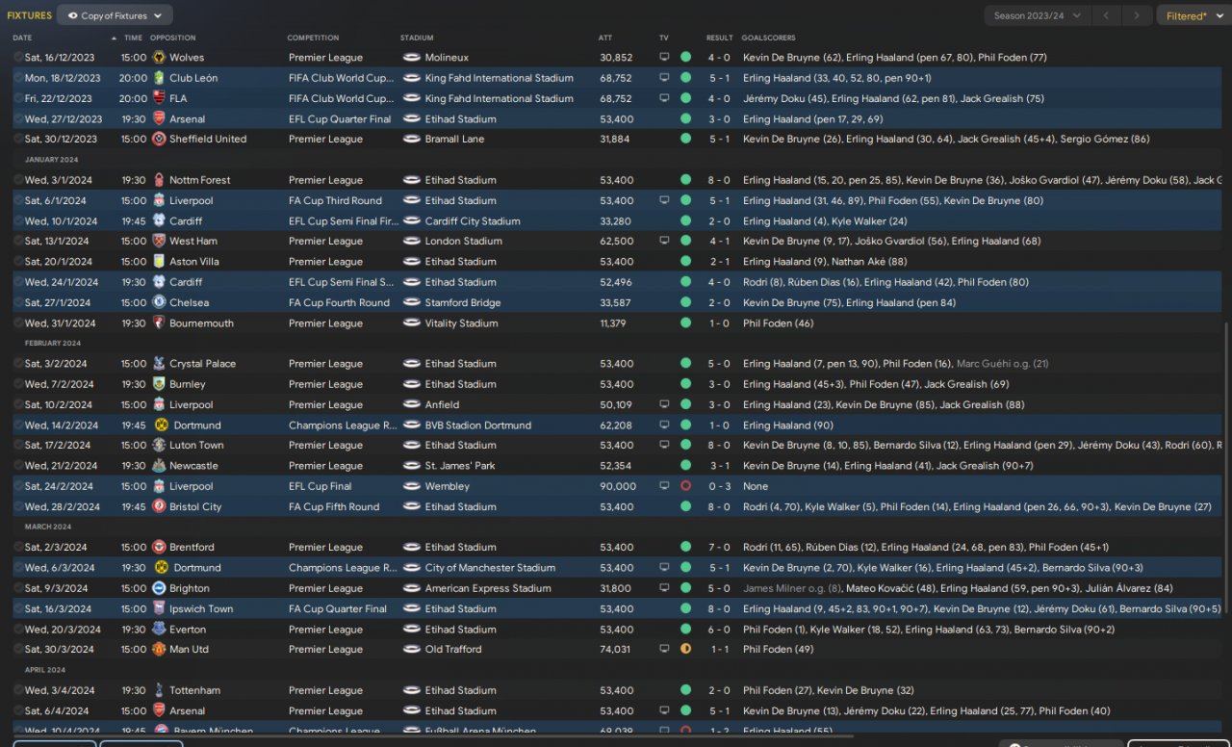
Task: Click the 11,379 attendance value
Action: tap(613, 323)
